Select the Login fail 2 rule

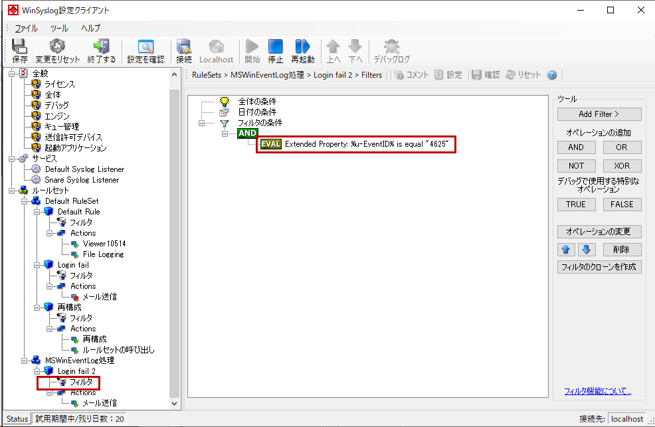tap(76, 371)
